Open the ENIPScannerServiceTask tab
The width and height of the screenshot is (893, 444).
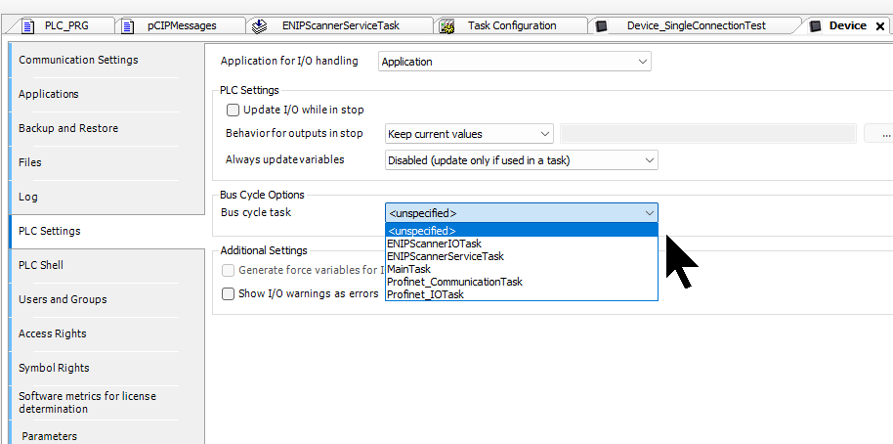tap(341, 25)
